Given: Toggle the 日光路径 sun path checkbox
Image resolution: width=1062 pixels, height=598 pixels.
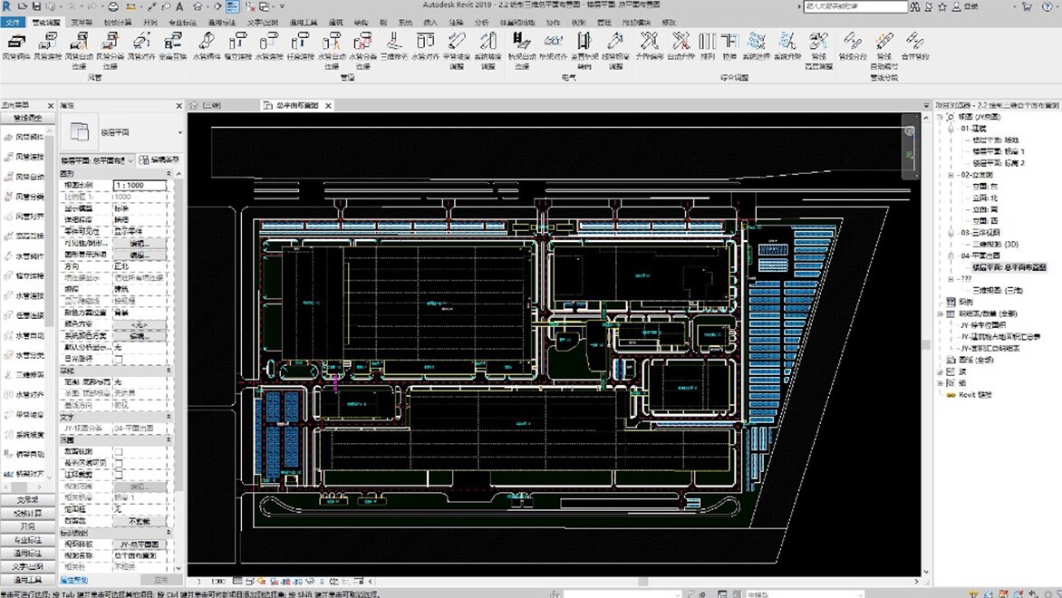Looking at the screenshot, I should coord(119,359).
